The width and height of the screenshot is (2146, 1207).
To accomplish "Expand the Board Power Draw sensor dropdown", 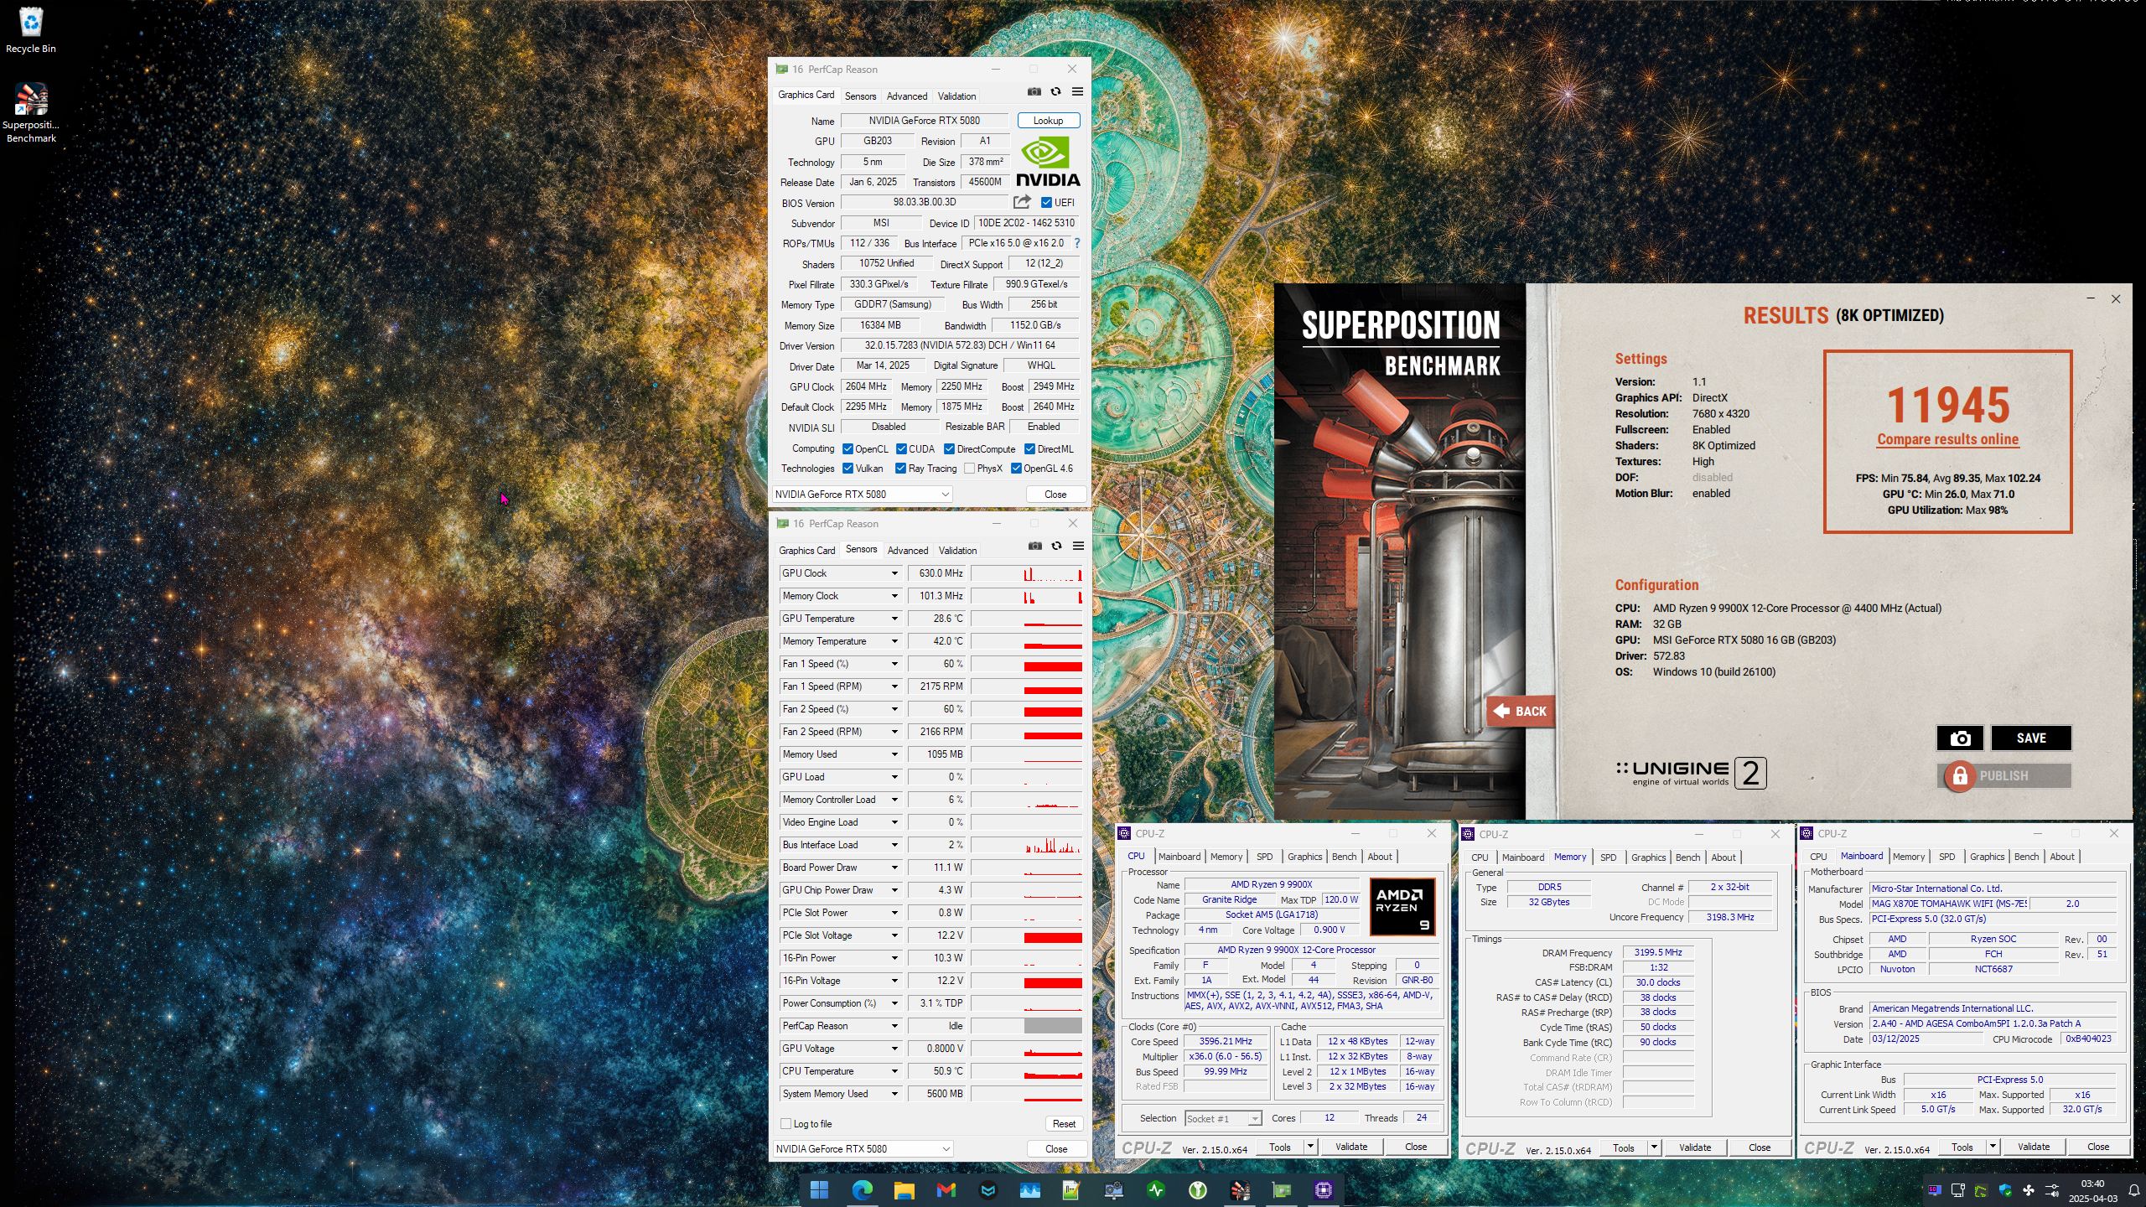I will coord(894,868).
